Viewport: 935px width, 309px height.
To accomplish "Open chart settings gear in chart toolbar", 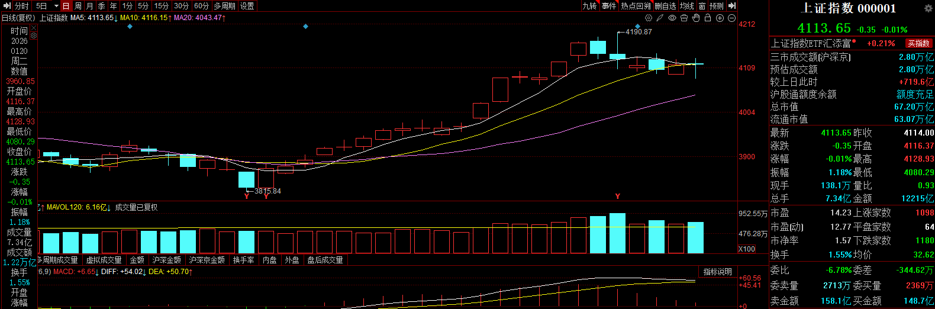I will pos(649,18).
